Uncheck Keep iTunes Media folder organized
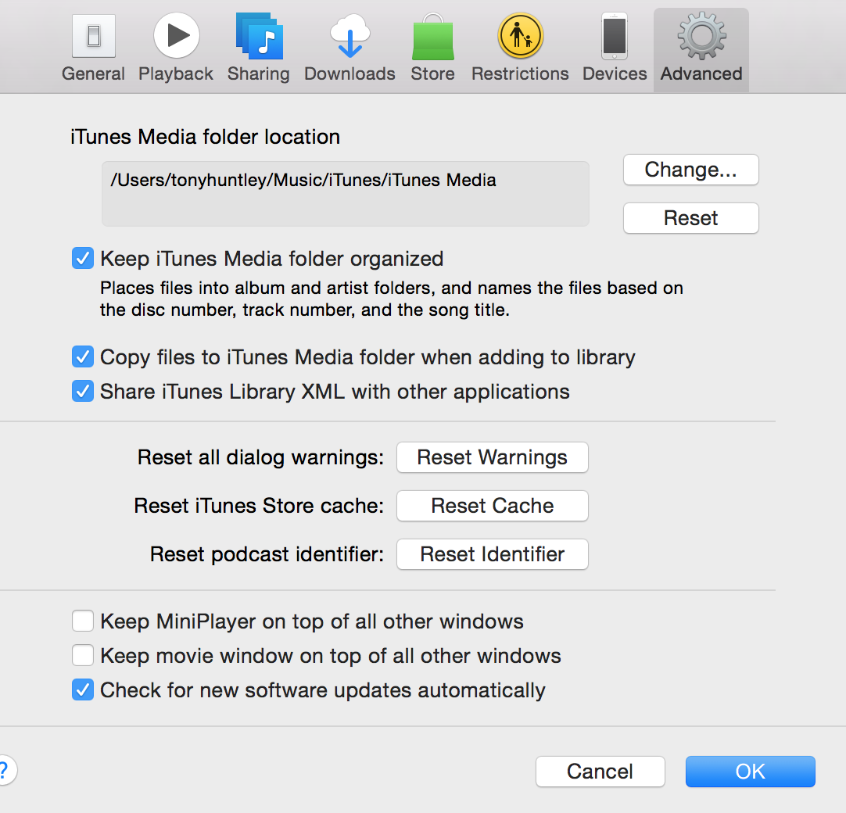 [x=83, y=259]
